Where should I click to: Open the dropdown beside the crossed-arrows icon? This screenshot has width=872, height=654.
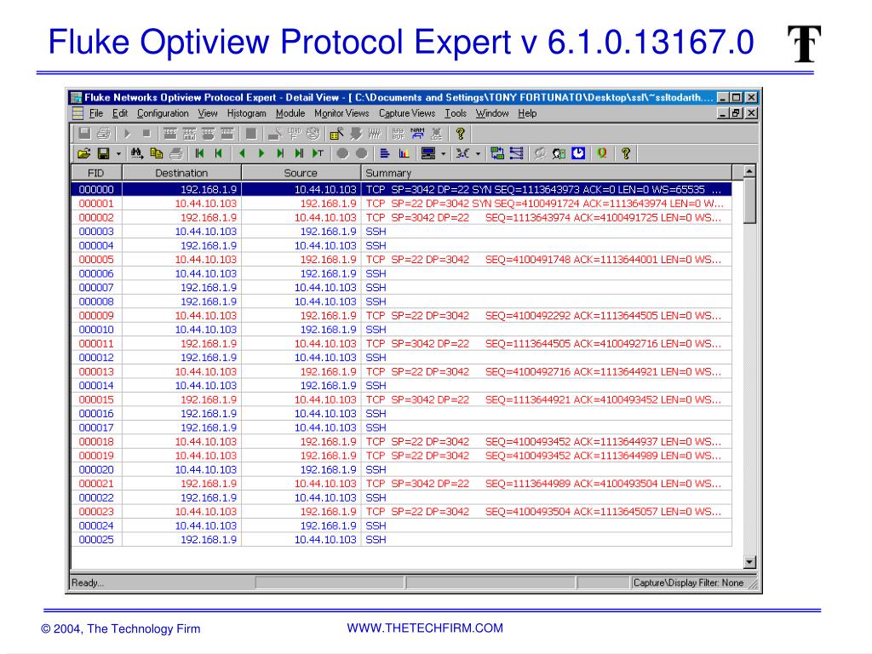coord(478,154)
